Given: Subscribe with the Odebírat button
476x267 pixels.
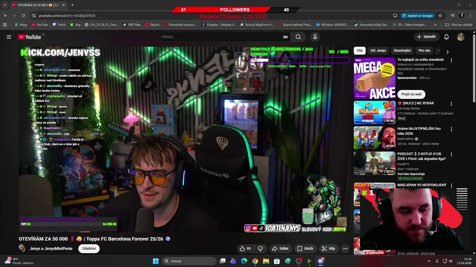Looking at the screenshot, I should tap(89, 248).
